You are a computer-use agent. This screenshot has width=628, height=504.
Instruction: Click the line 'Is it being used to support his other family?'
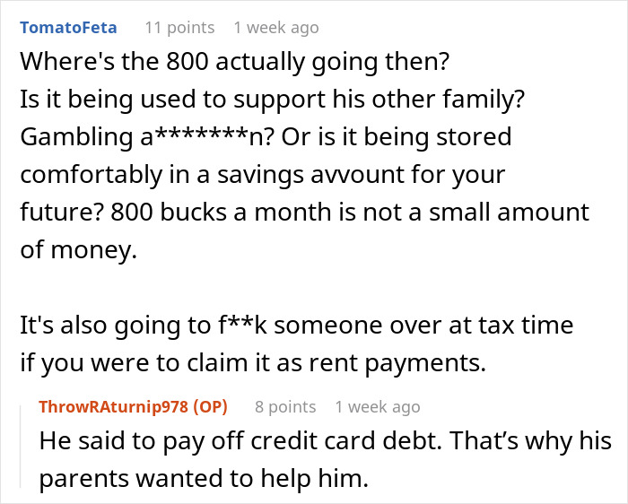(x=272, y=99)
